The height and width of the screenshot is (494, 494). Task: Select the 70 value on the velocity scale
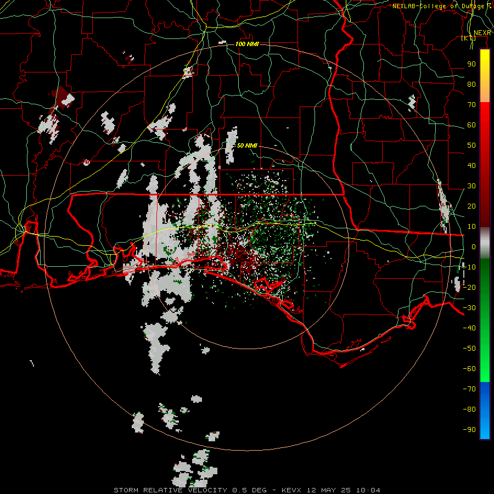471,105
